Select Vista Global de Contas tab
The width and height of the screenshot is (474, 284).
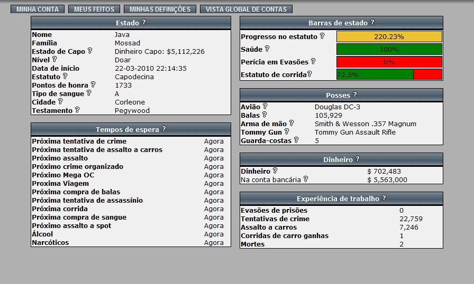click(x=246, y=10)
